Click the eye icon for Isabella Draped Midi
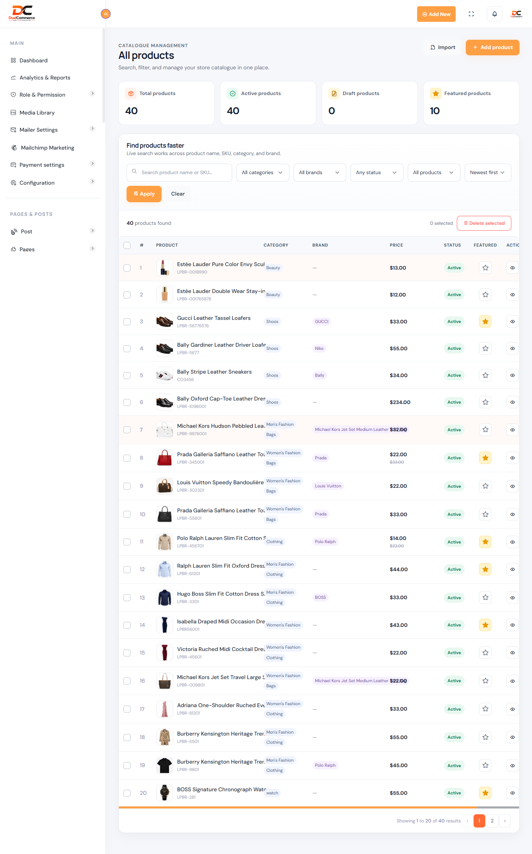 (513, 625)
